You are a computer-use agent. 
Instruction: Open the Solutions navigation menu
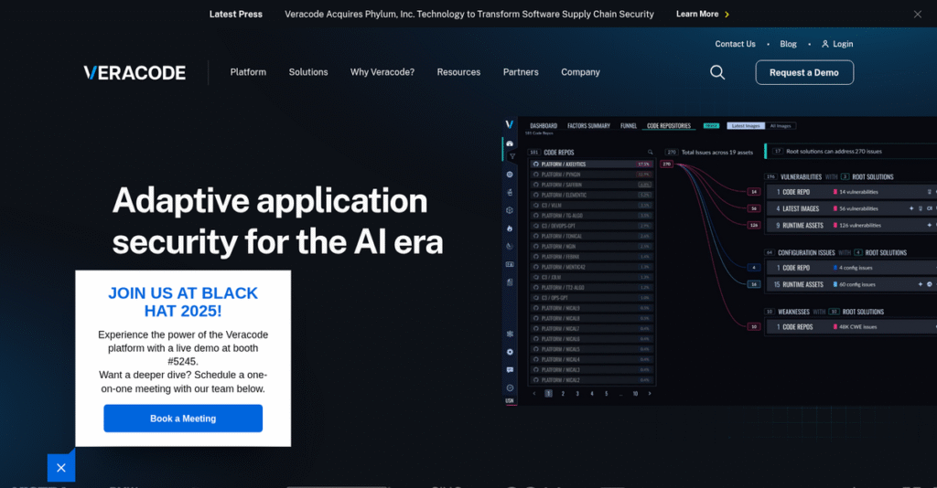click(x=308, y=72)
